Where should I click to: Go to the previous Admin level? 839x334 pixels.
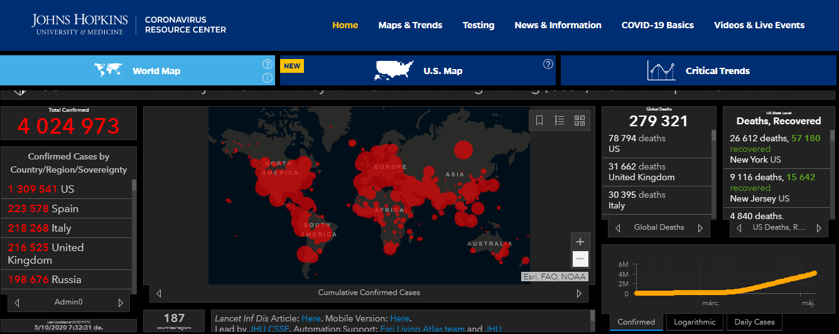[17, 303]
